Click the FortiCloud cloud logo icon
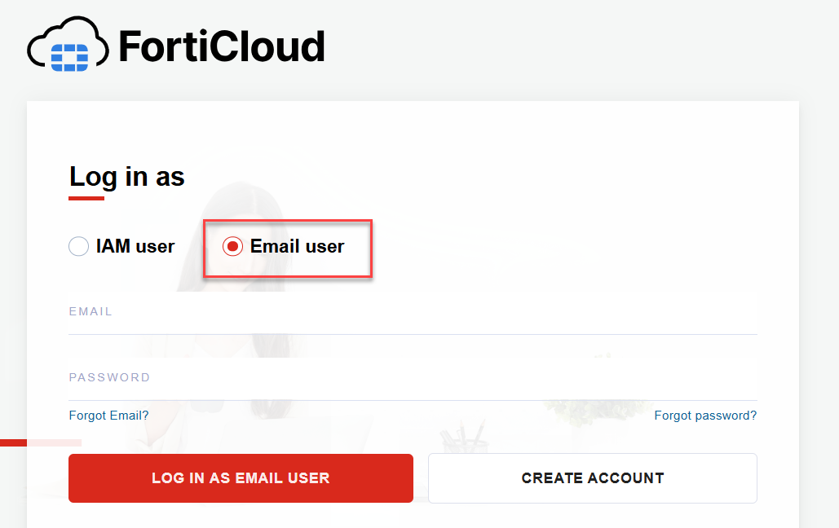The width and height of the screenshot is (839, 528). point(68,44)
